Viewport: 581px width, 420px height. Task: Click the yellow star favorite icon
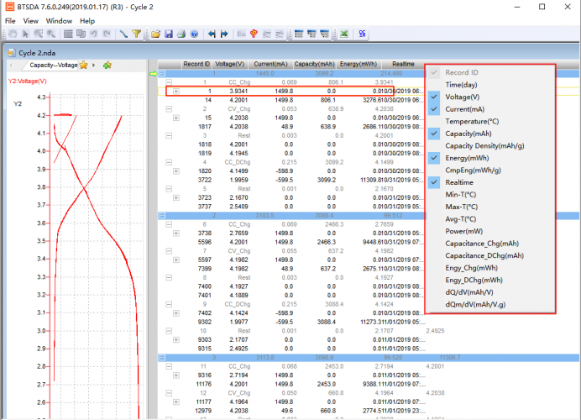84,66
